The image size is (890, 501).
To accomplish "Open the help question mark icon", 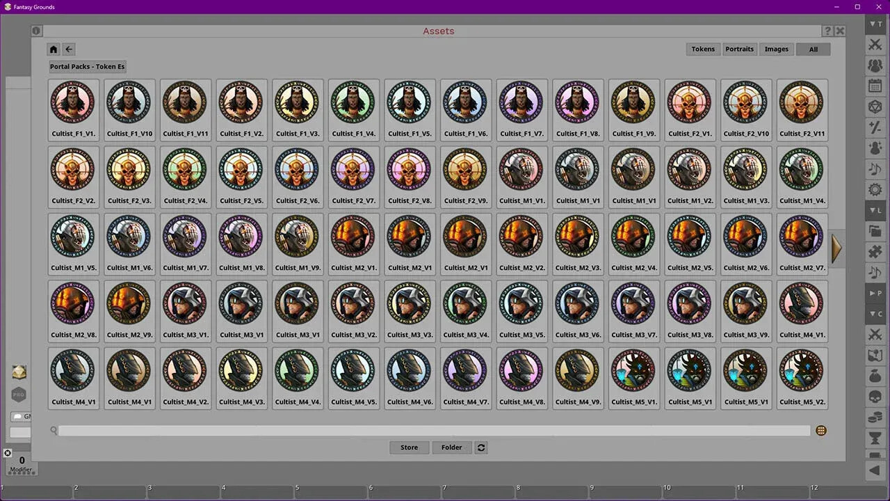I will (827, 31).
